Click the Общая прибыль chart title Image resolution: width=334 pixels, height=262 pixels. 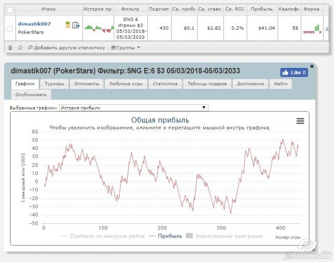pyautogui.click(x=160, y=120)
